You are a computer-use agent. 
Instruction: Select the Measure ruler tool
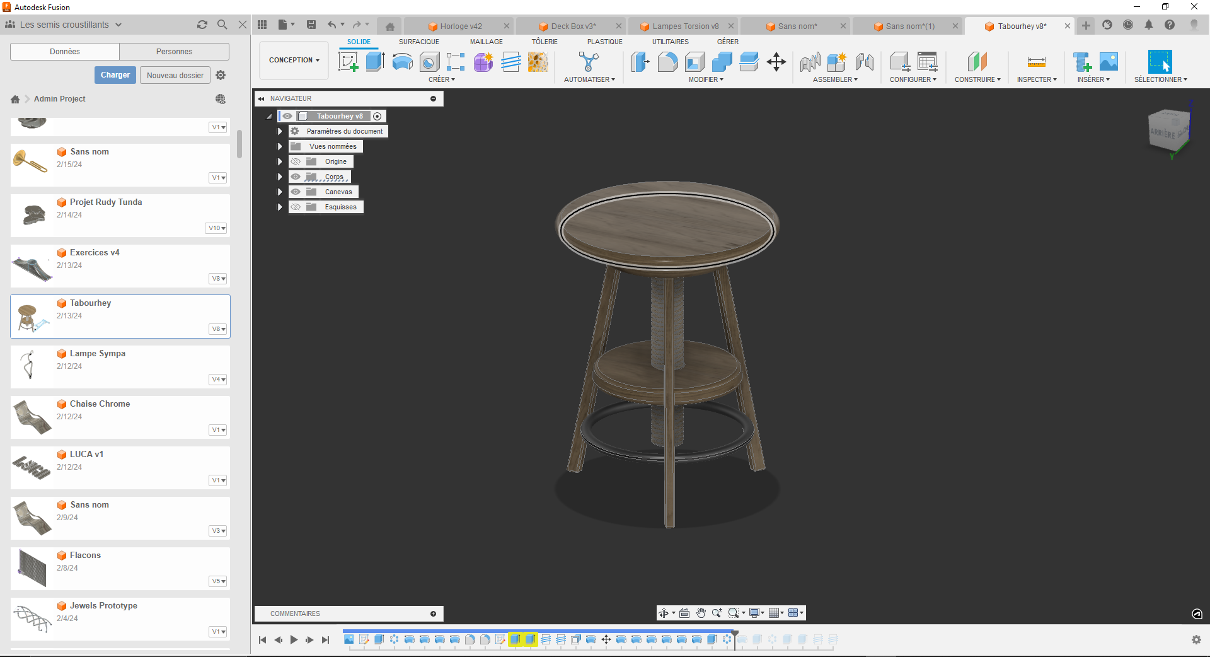1036,62
